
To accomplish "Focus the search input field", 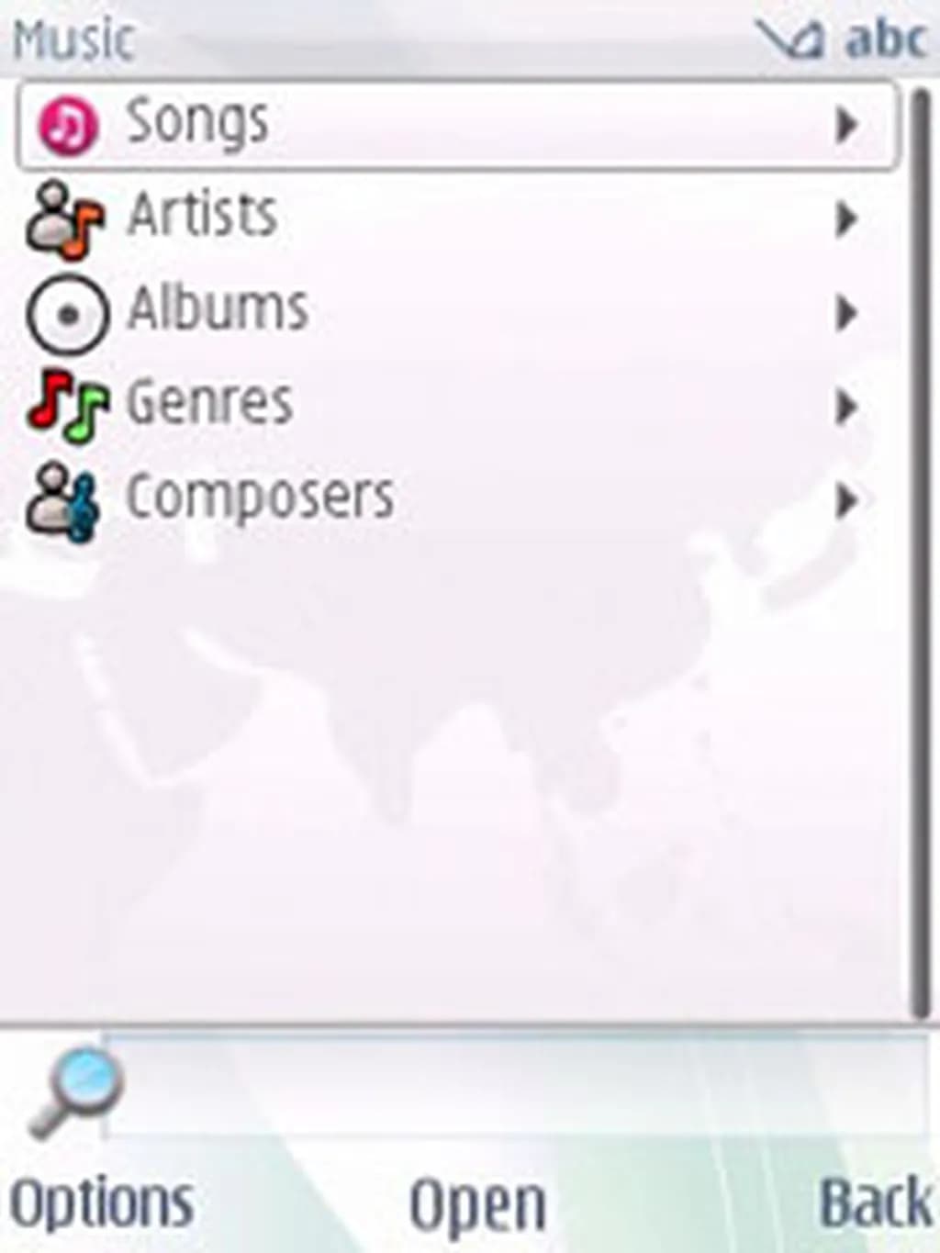I will (x=514, y=1085).
